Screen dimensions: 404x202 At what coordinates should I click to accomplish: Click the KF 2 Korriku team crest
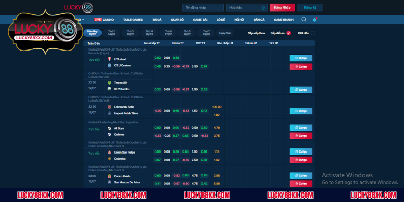click(109, 89)
